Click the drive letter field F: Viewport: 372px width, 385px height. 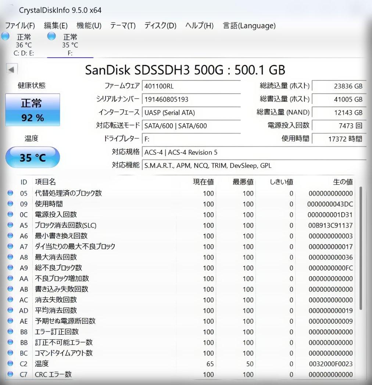(x=191, y=139)
